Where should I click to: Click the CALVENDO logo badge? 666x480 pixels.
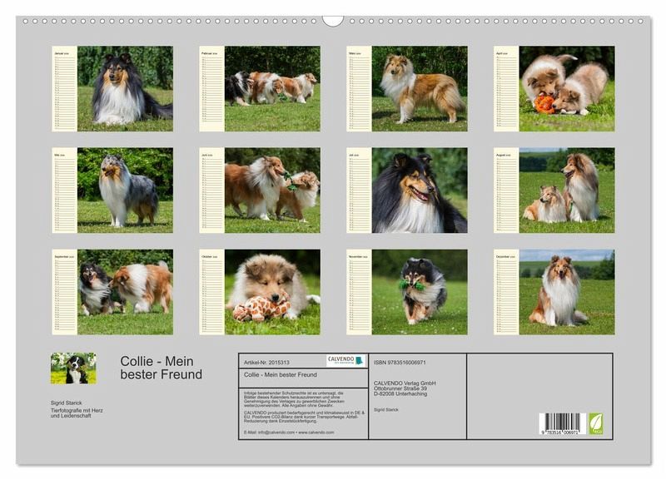point(345,360)
